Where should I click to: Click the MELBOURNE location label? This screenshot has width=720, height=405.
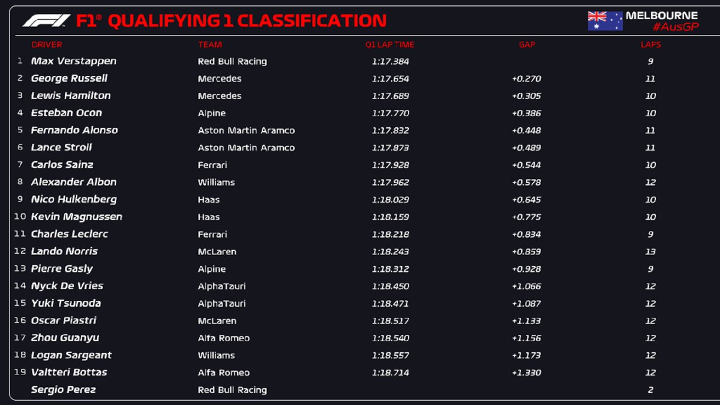click(x=662, y=16)
